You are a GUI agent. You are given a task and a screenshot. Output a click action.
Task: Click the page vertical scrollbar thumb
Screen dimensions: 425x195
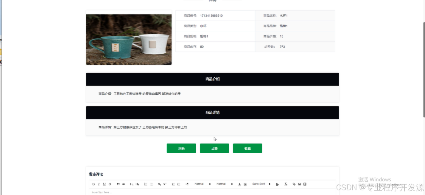click(424, 70)
